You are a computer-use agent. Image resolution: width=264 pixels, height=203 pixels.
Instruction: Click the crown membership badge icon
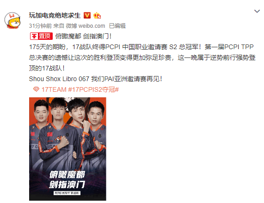(97, 15)
